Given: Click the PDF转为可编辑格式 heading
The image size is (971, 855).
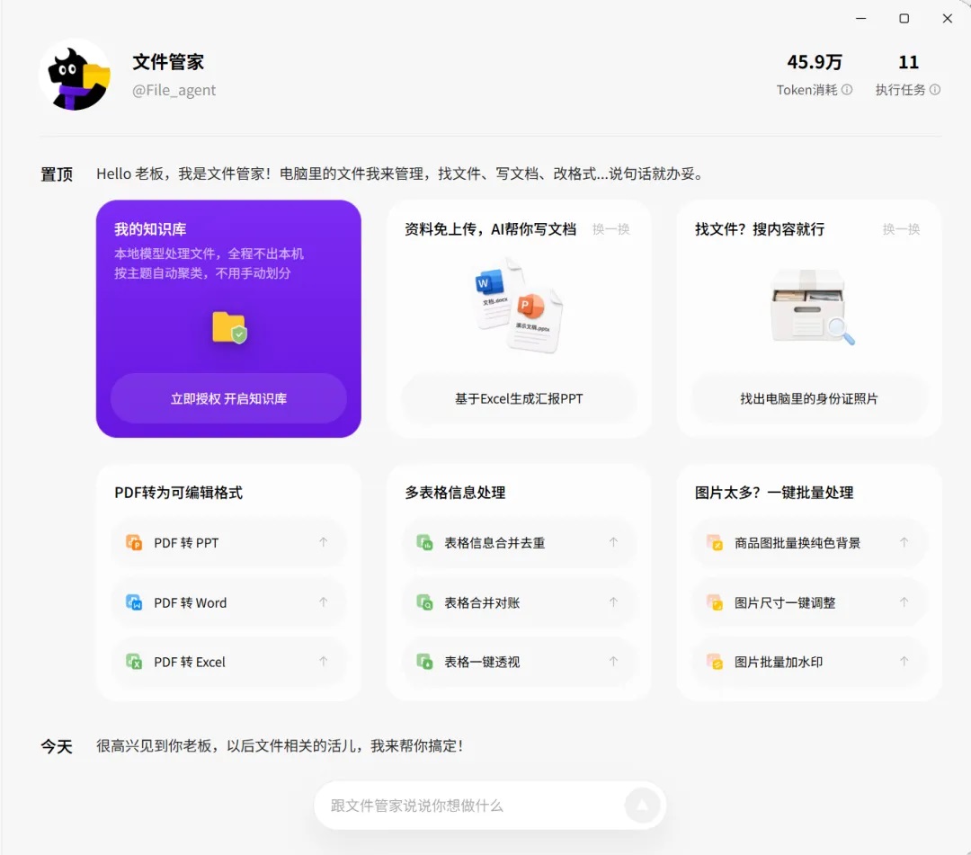Looking at the screenshot, I should (x=178, y=493).
